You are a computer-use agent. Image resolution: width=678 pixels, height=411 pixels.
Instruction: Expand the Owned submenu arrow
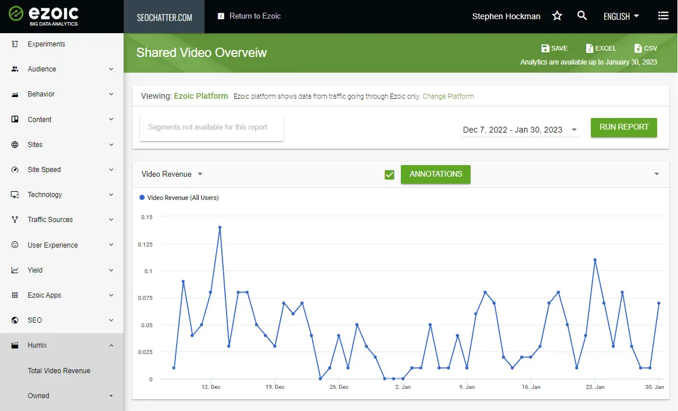tap(111, 396)
